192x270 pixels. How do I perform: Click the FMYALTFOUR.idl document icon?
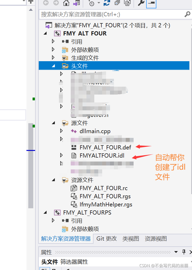coord(74,156)
